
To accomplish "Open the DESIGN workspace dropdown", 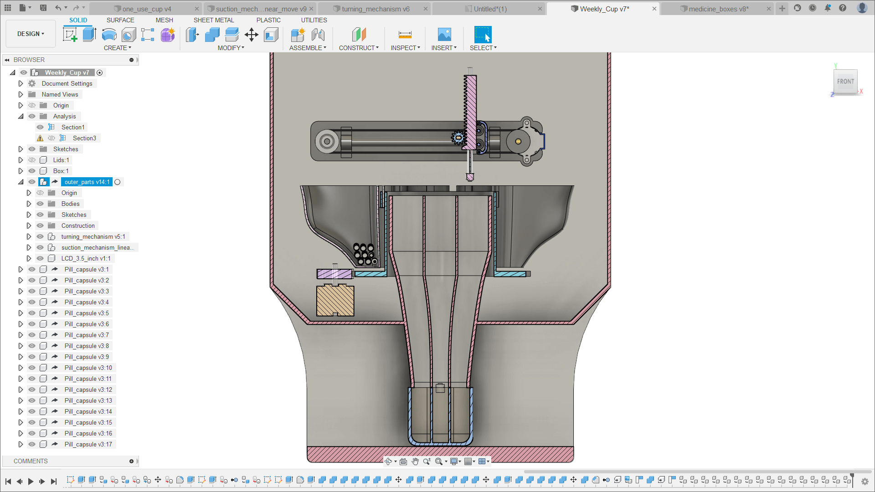I will pos(31,34).
